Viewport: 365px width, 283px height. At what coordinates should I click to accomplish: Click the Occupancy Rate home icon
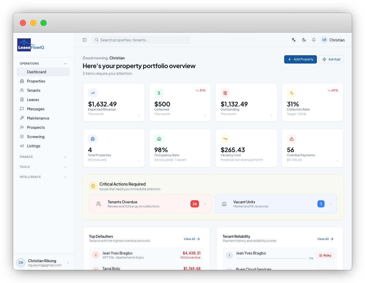[x=159, y=139]
